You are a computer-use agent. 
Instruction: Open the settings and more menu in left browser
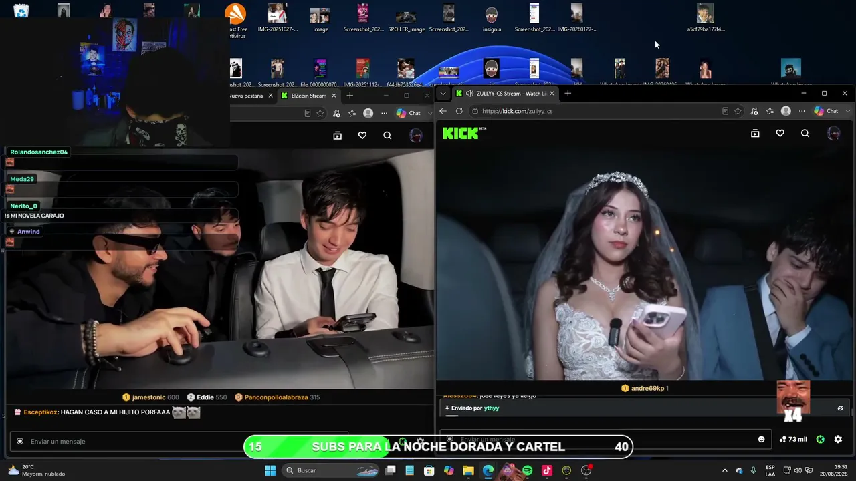[384, 113]
